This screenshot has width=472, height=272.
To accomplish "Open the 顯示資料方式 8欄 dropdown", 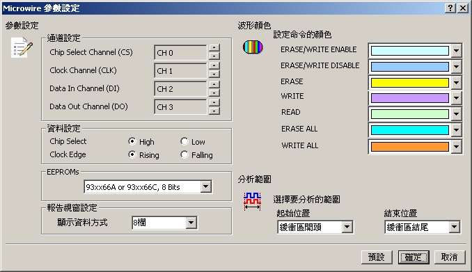I will [191, 223].
